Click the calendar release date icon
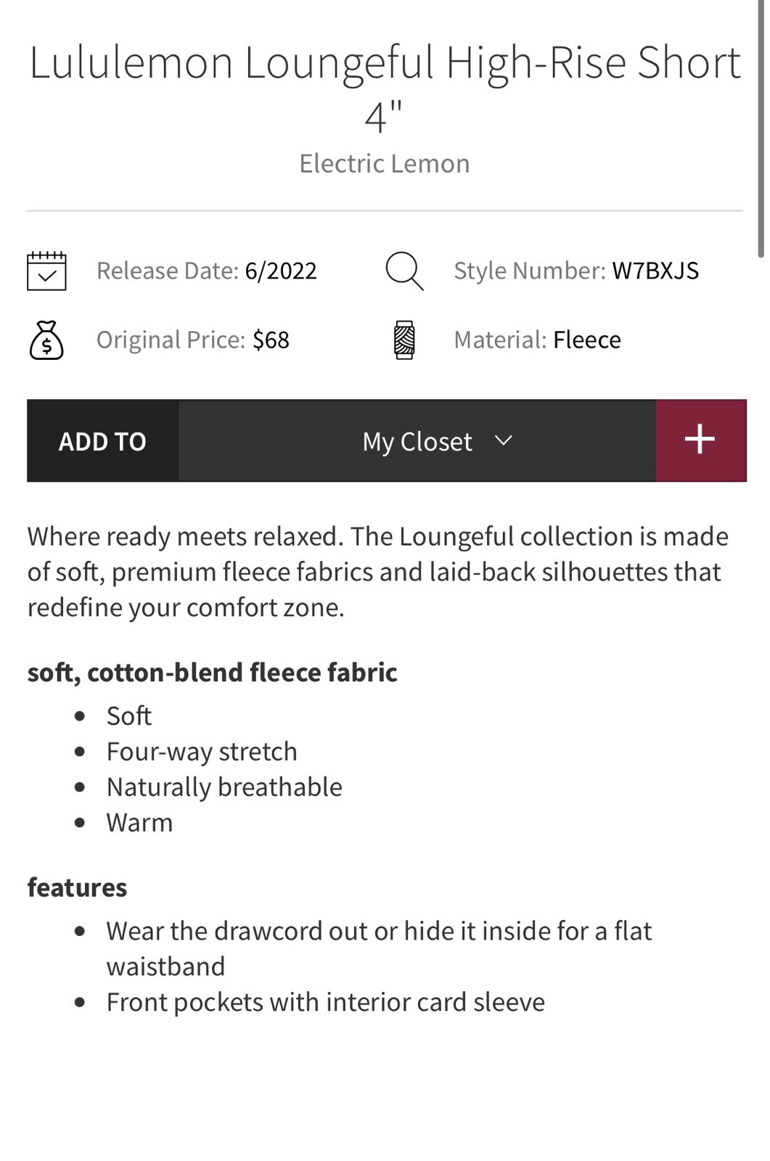 pyautogui.click(x=46, y=271)
